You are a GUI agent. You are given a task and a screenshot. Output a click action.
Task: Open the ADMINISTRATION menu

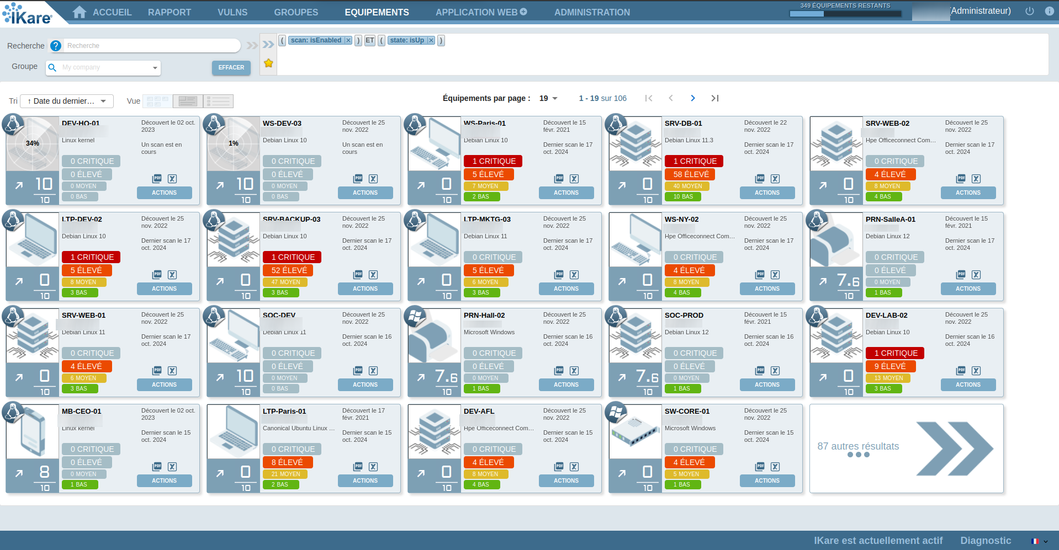click(x=592, y=12)
